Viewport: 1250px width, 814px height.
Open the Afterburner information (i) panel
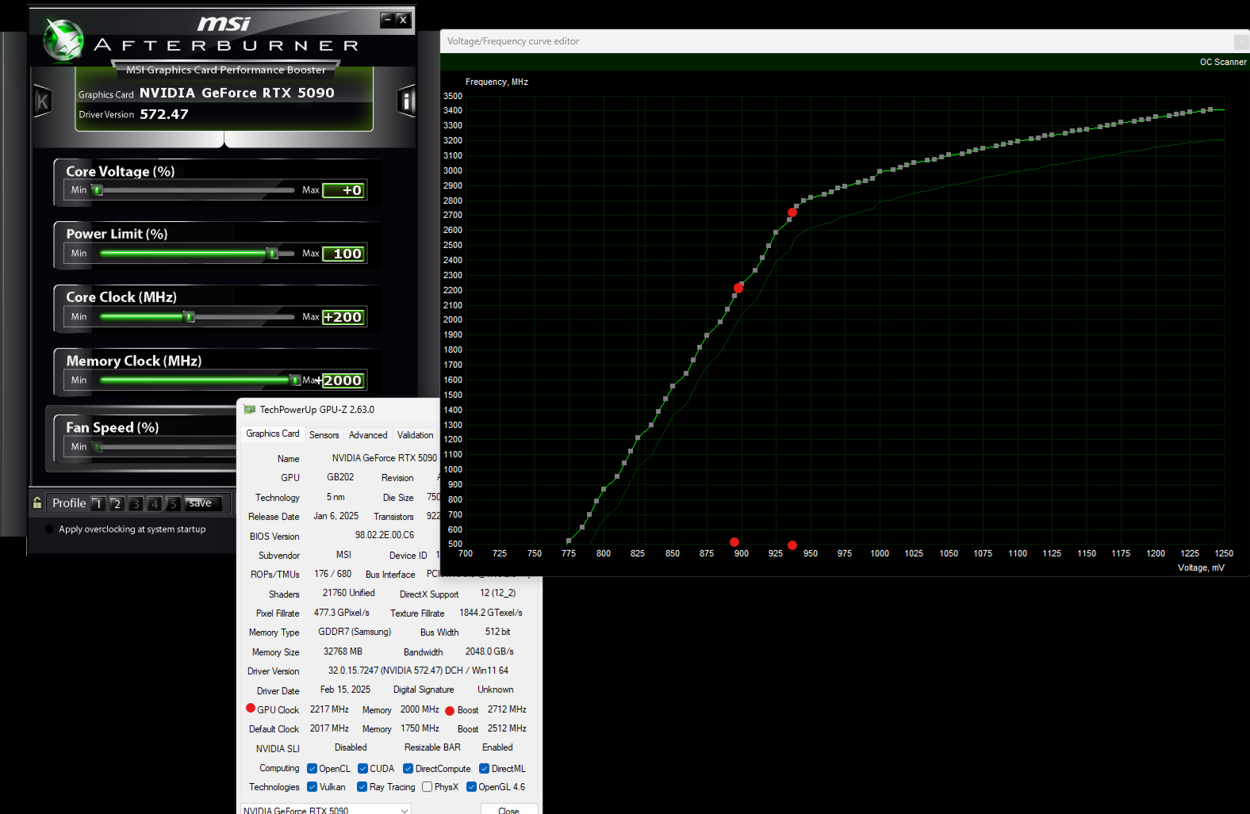pyautogui.click(x=406, y=101)
